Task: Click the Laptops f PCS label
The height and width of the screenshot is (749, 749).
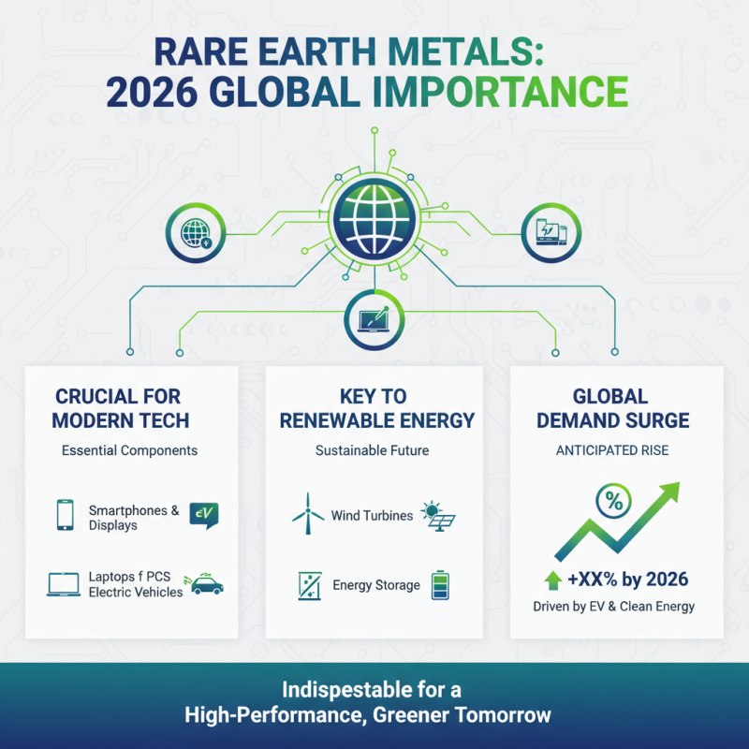Action: pos(129,577)
